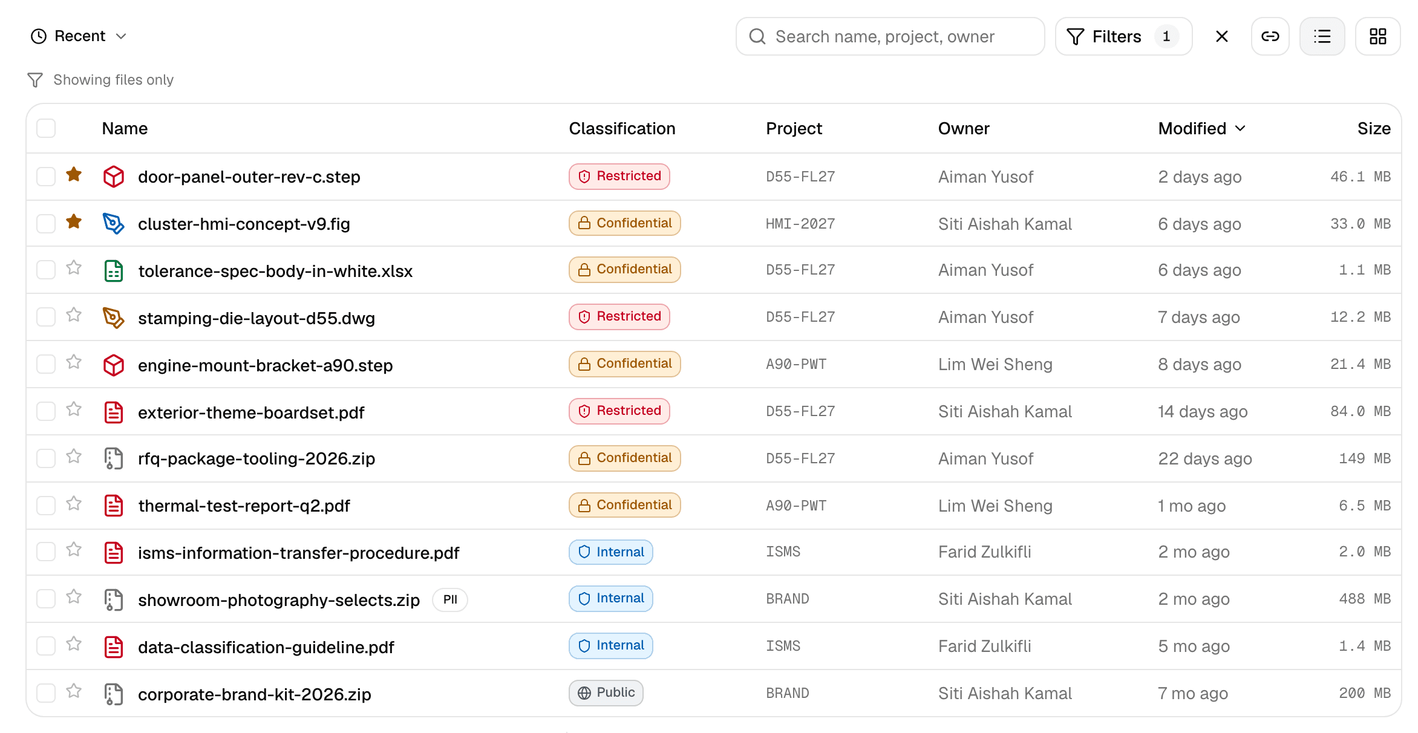Click the PII tag on showroom-photography-selects.zip
Image resolution: width=1418 pixels, height=733 pixels.
450,599
